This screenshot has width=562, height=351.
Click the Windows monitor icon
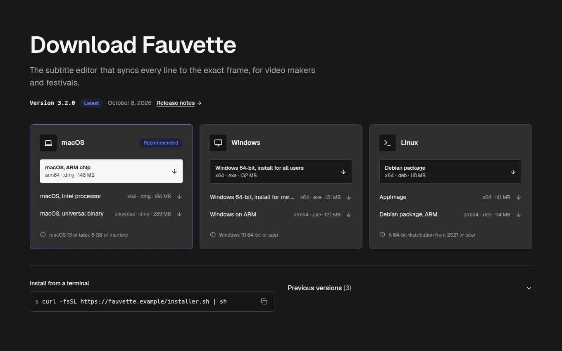pos(218,143)
